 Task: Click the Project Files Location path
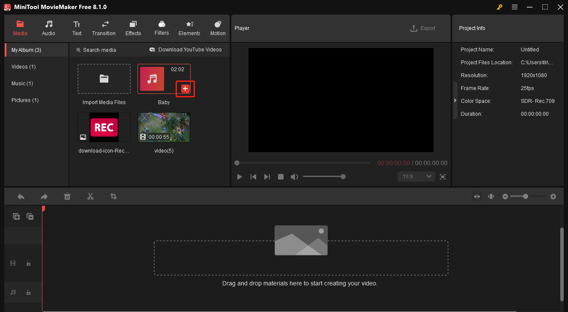[x=537, y=63]
